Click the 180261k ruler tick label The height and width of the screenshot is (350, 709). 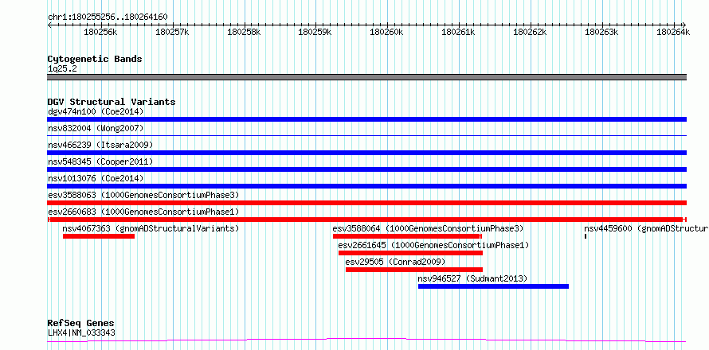click(458, 32)
